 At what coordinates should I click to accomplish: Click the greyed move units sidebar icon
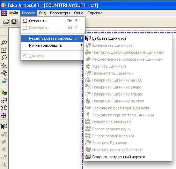click(x=4, y=157)
